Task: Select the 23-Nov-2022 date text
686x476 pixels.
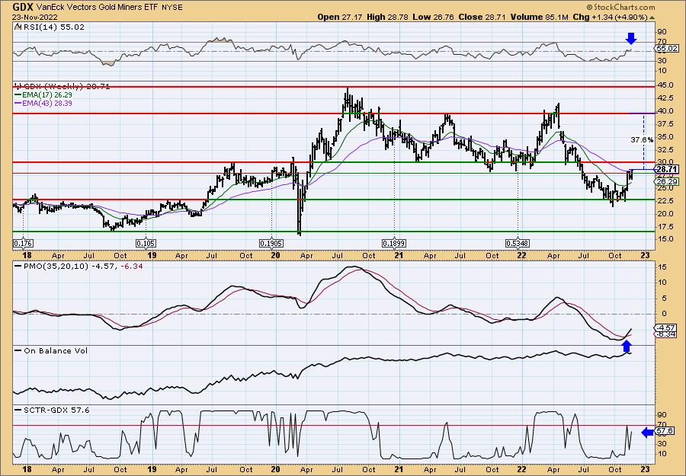Action: (35, 17)
